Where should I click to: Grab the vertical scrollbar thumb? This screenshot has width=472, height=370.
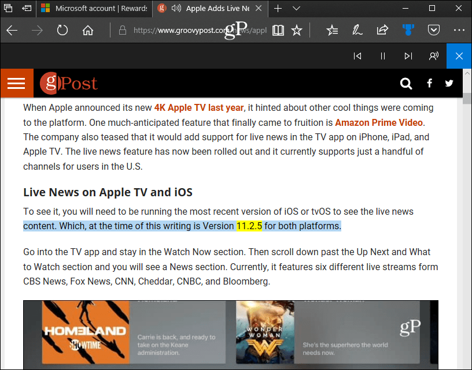click(x=467, y=98)
